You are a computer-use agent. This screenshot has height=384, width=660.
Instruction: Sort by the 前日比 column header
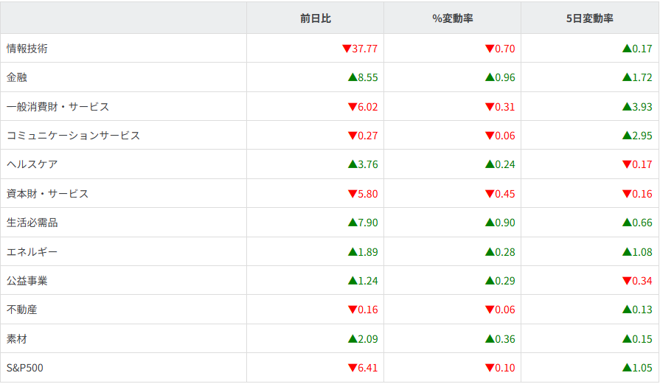(x=315, y=18)
